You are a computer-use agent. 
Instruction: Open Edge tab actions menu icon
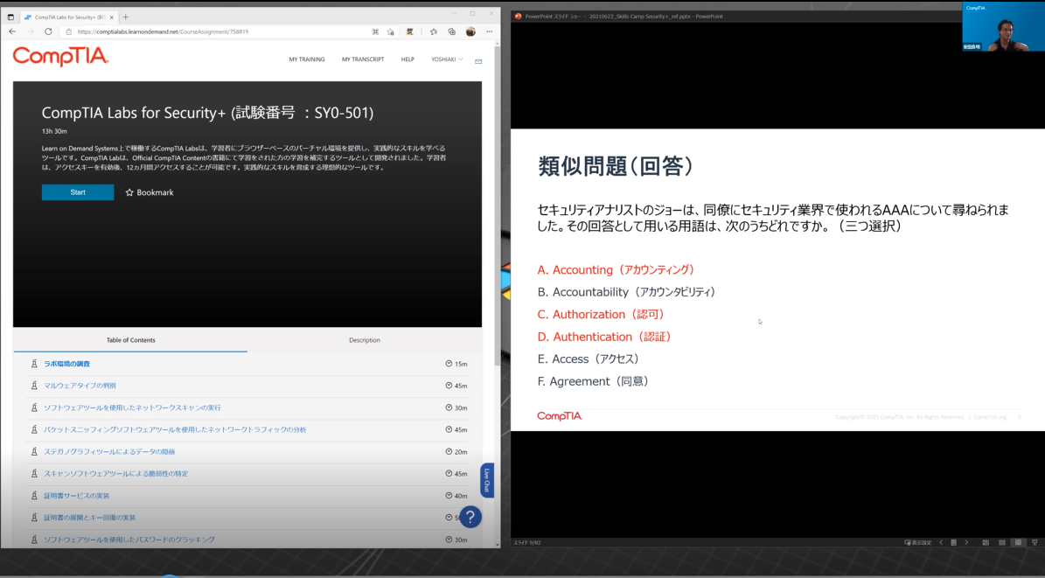pos(10,17)
